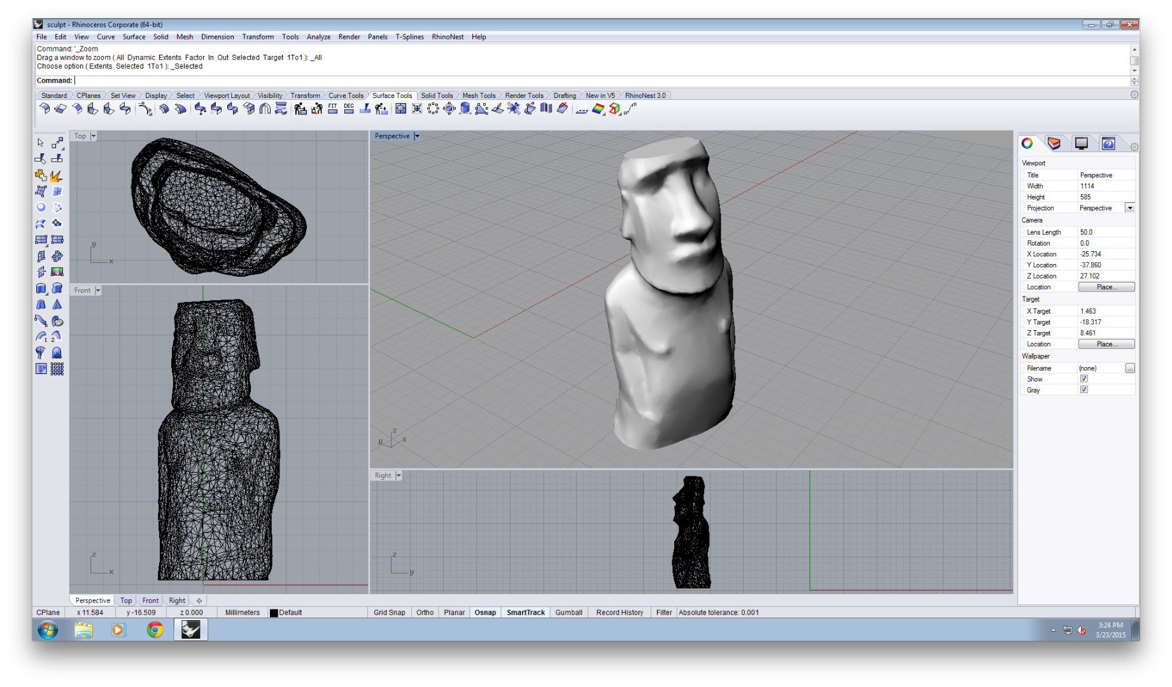
Task: Click the explode (orange burst) tool icon
Action: click(57, 175)
